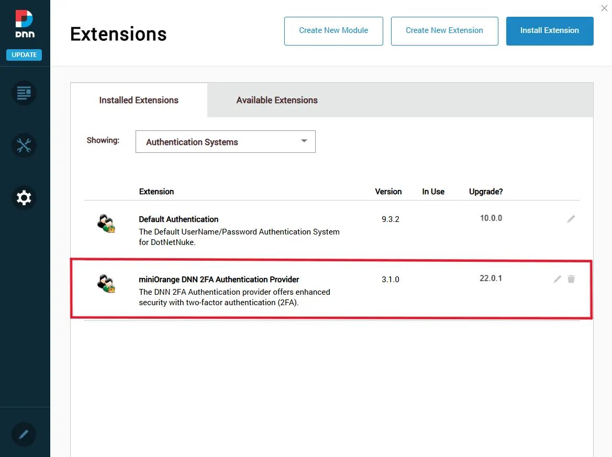Click miniOrange DNN 2FA Authentication Provider title

[x=219, y=280]
